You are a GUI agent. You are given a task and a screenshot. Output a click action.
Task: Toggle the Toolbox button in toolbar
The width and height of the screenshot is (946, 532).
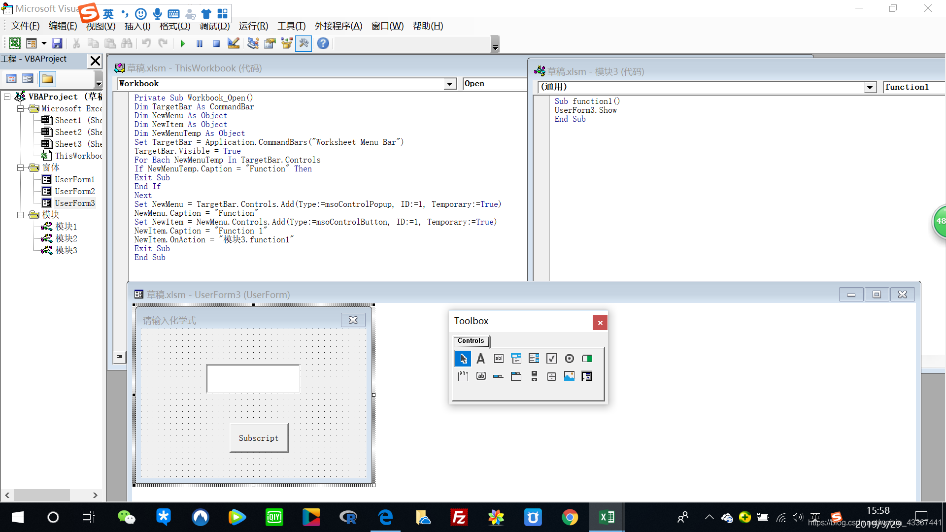pos(304,44)
